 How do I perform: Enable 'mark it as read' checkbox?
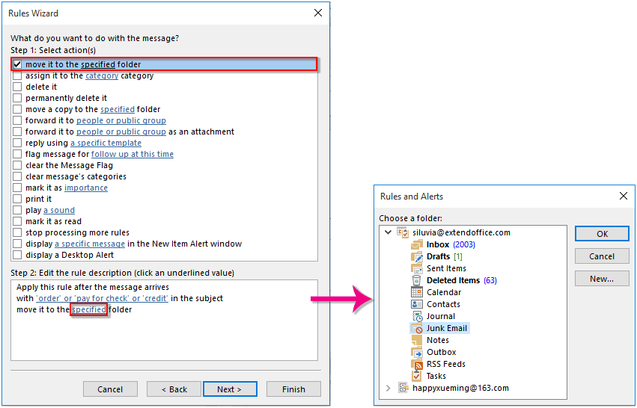pos(17,221)
